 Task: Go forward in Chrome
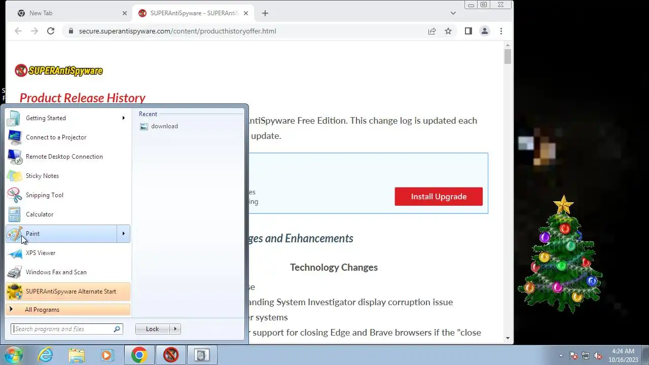tap(34, 31)
